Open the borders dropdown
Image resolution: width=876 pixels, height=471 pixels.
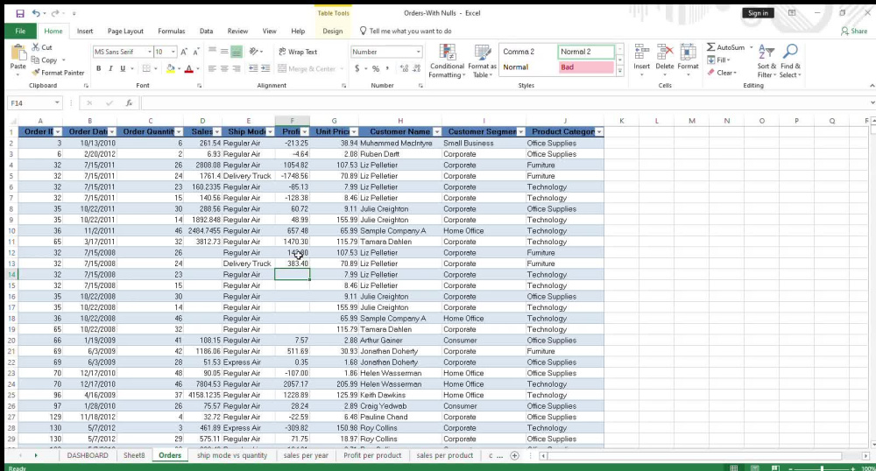point(155,68)
